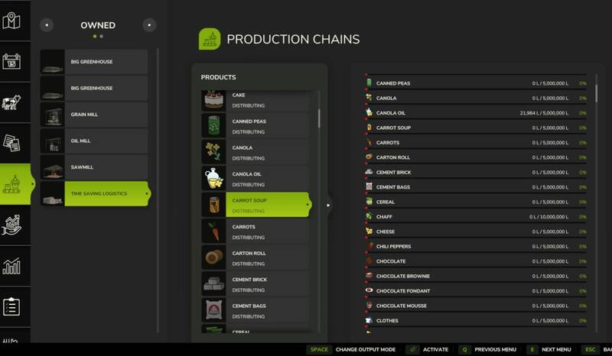This screenshot has height=356, width=612.
Task: Go to previous Owned page arrow
Action: click(47, 25)
